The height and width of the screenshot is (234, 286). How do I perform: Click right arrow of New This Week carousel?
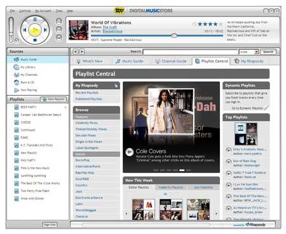point(216,213)
